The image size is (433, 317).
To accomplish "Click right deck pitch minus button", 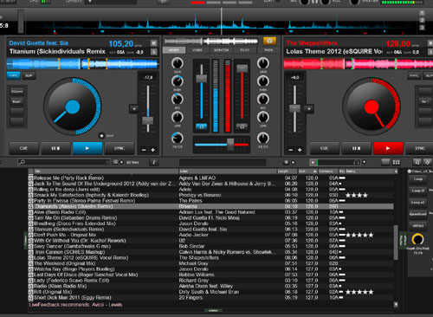I will tap(291, 150).
